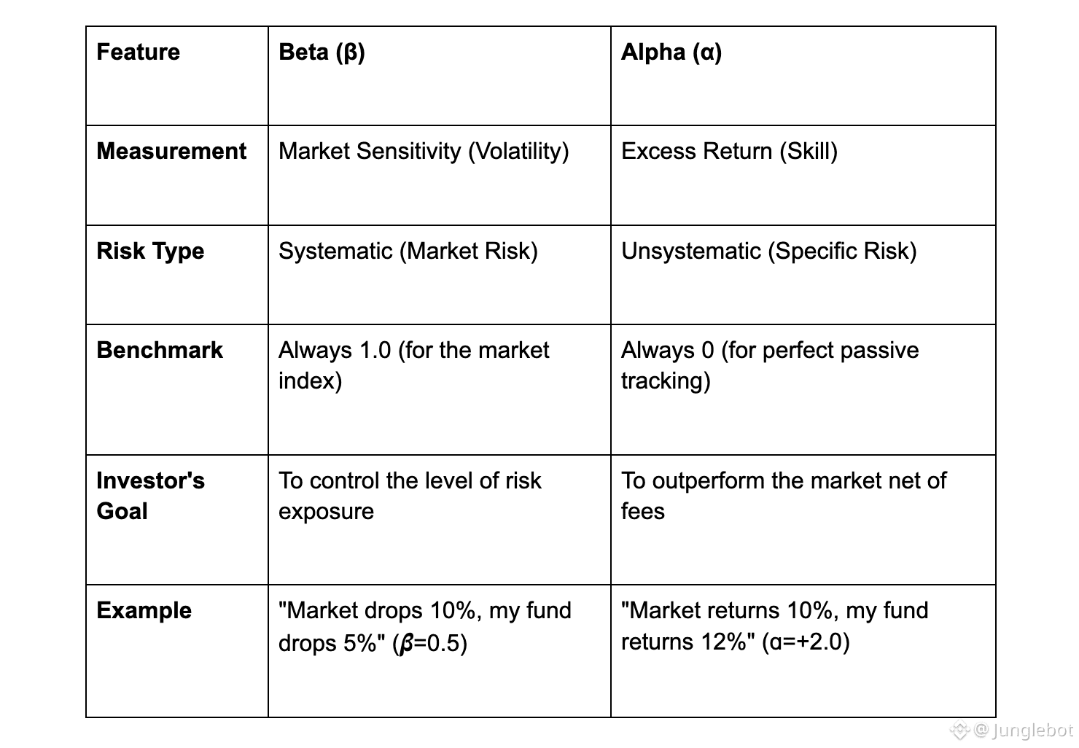
Task: Click the outperform the market net of fees cell
Action: (783, 496)
